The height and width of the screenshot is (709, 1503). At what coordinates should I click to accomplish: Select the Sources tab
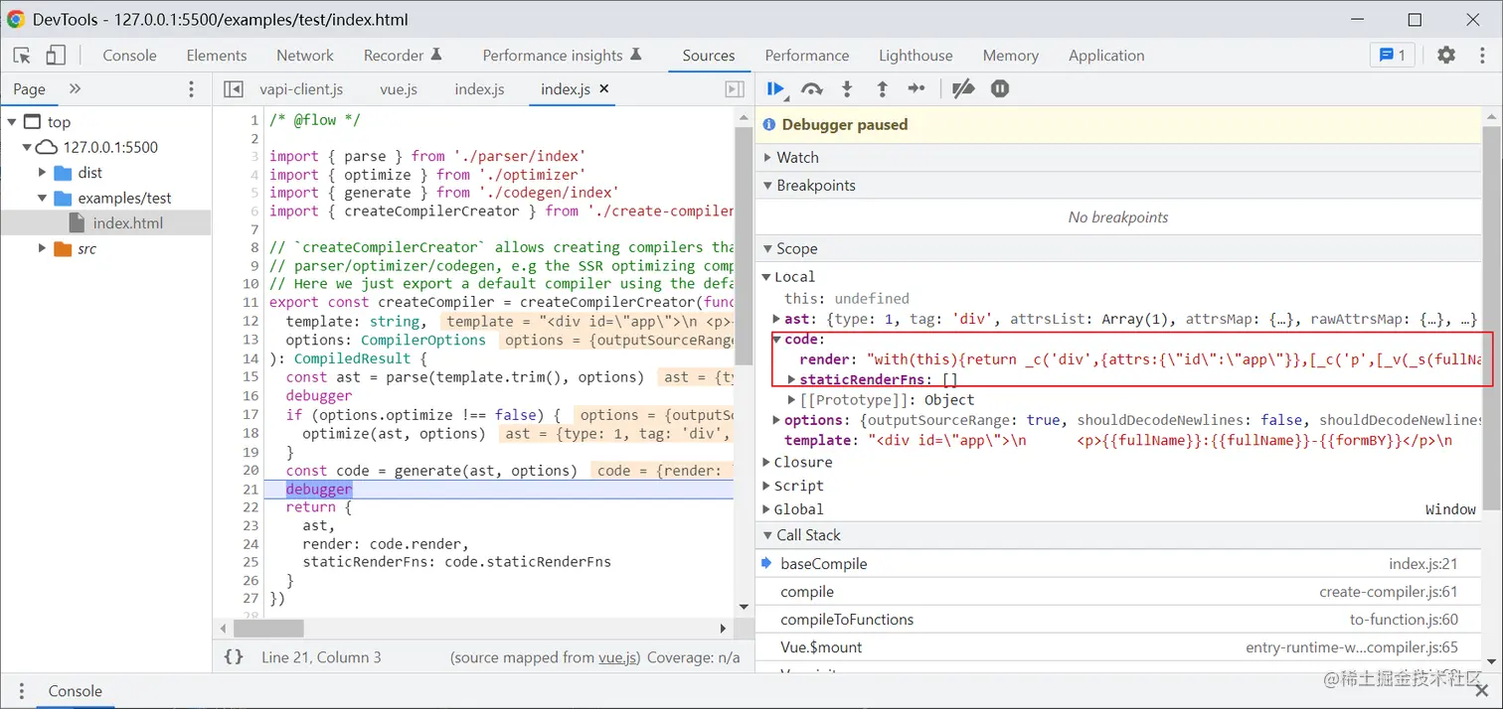click(709, 56)
